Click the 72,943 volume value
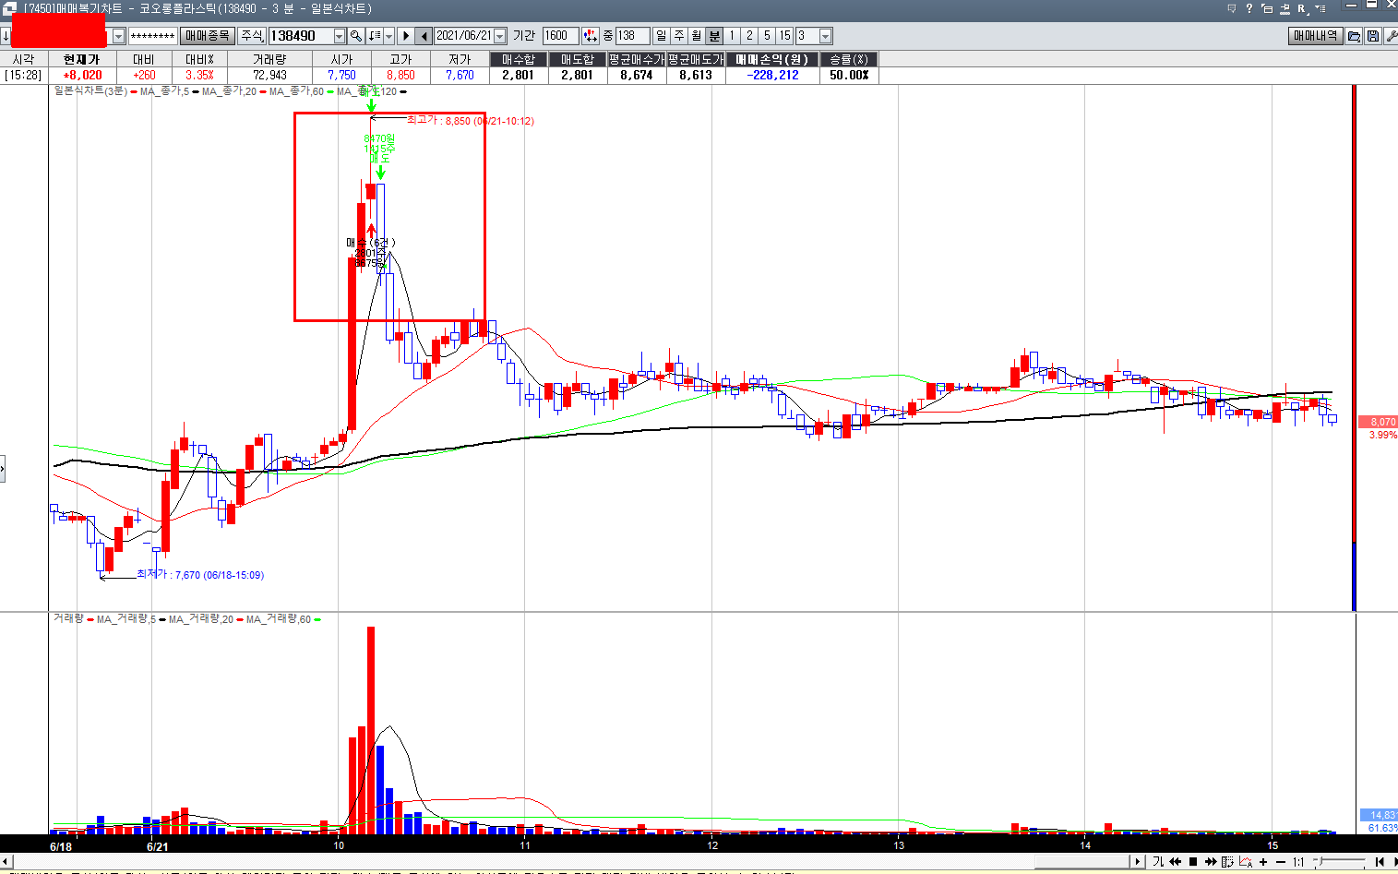Image resolution: width=1398 pixels, height=874 pixels. (269, 75)
